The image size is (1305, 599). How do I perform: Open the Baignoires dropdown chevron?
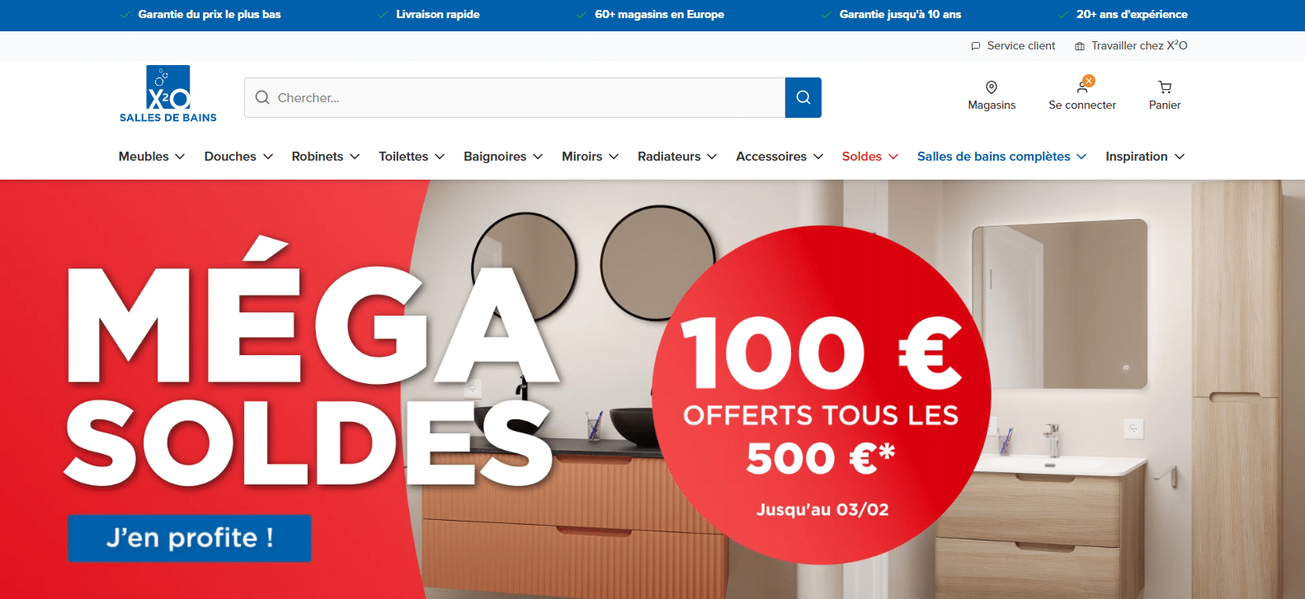538,157
